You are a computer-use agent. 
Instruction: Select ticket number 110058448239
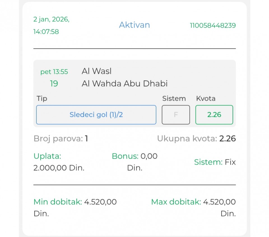213,26
